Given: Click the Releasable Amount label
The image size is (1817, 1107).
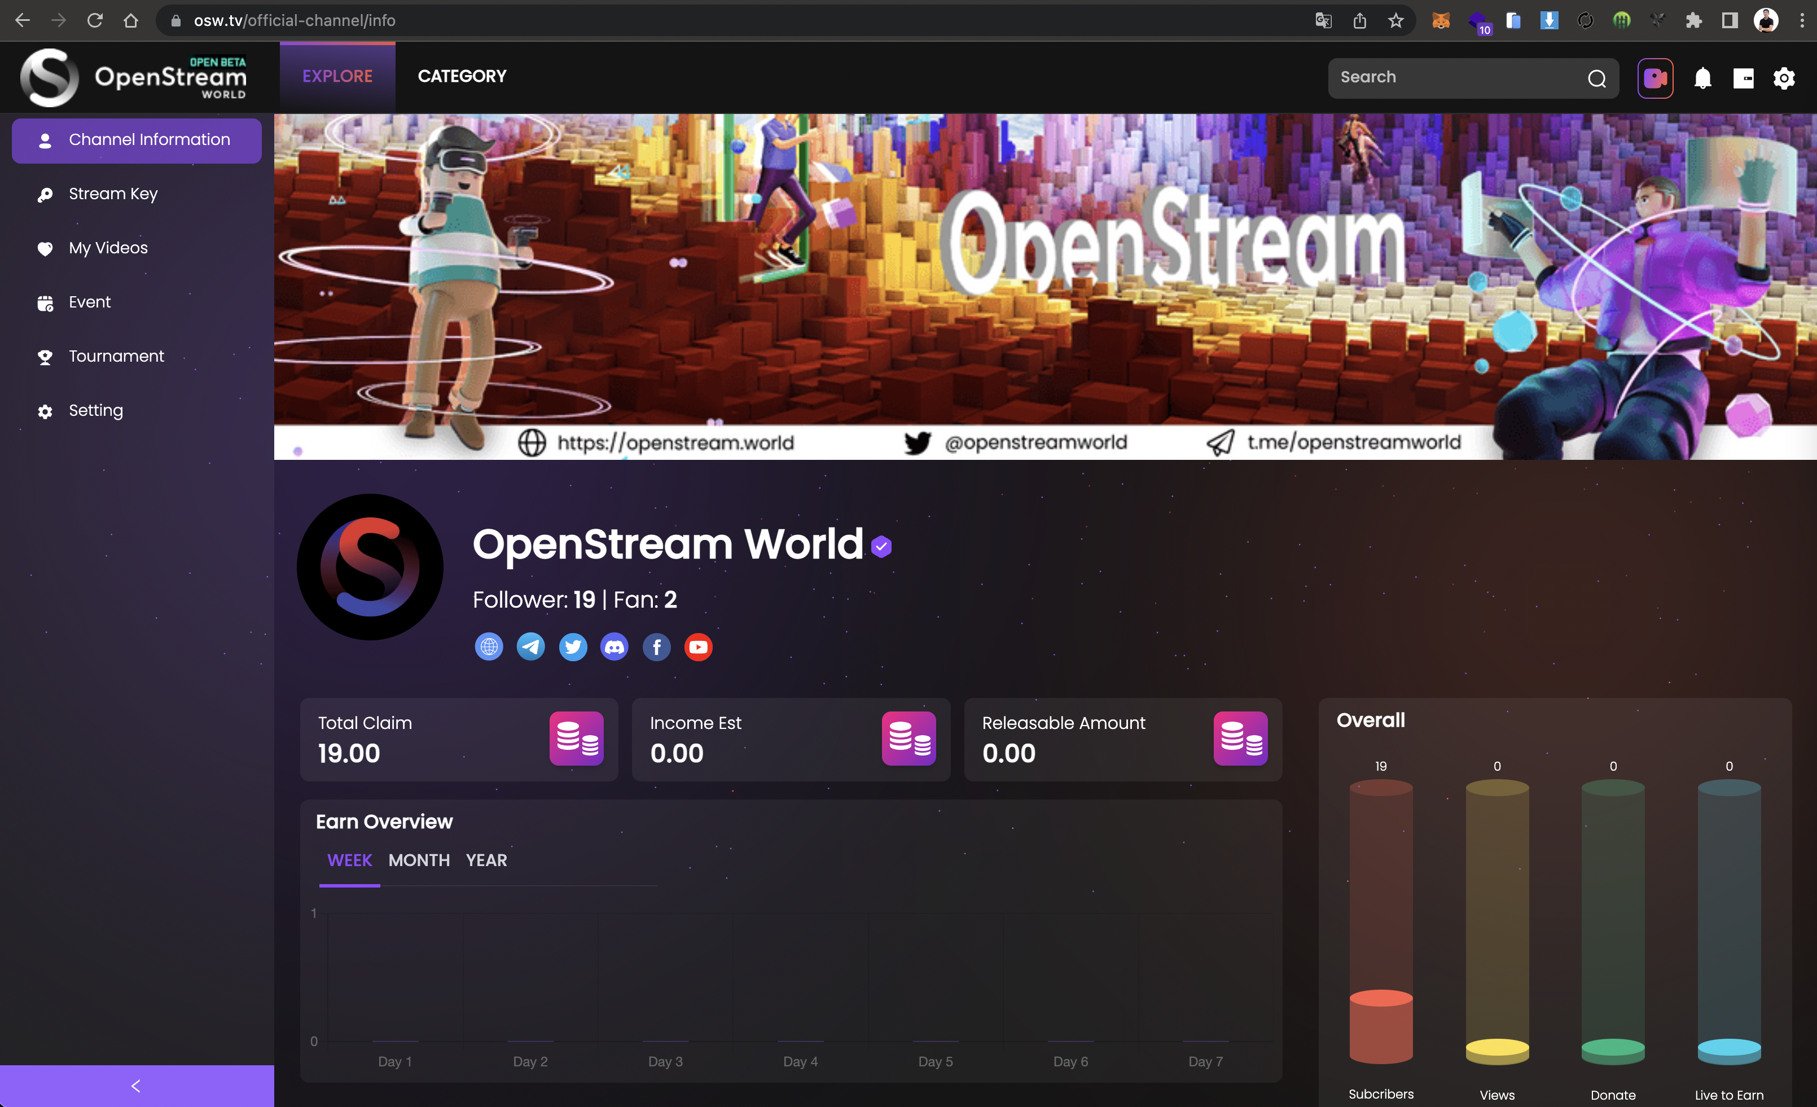Looking at the screenshot, I should (1063, 723).
